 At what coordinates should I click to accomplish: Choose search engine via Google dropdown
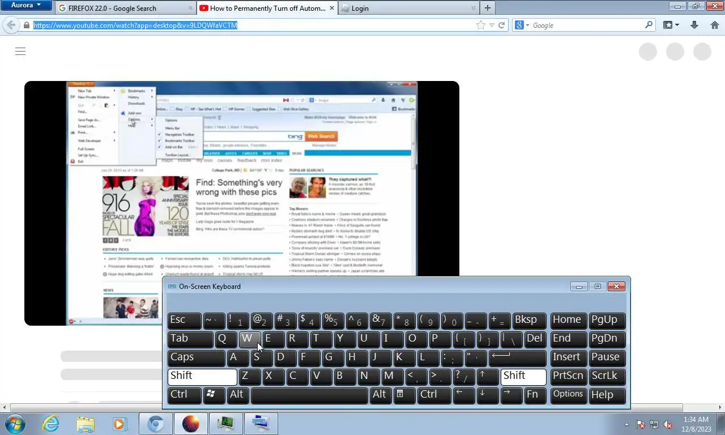pos(522,25)
